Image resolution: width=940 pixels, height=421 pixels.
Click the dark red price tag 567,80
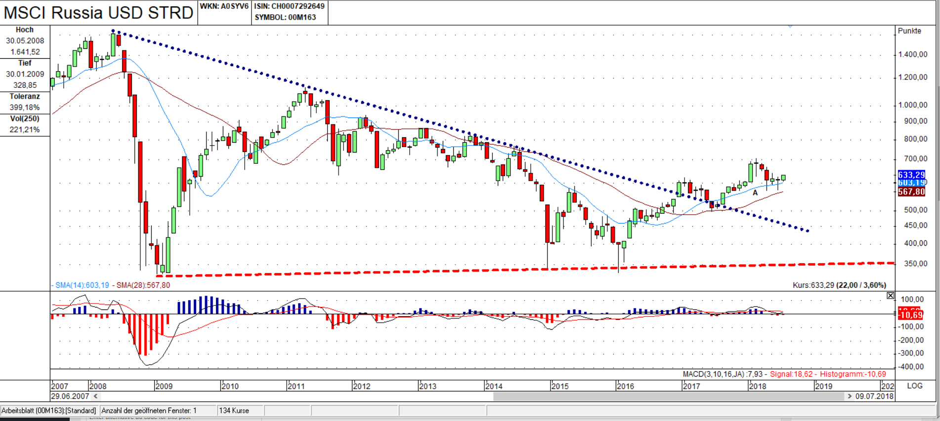point(911,191)
